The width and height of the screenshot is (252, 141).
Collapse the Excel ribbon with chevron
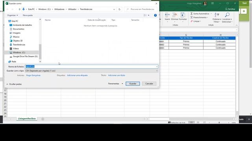[237, 25]
